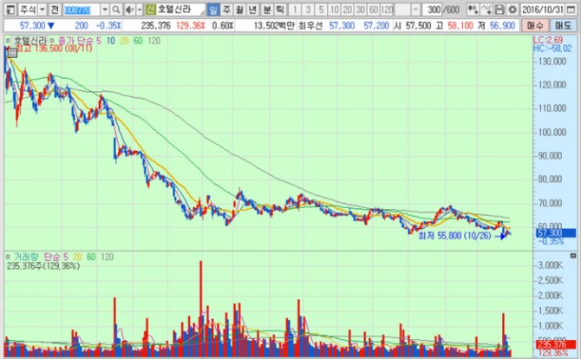Click the floppy disk save icon

[x=499, y=10]
